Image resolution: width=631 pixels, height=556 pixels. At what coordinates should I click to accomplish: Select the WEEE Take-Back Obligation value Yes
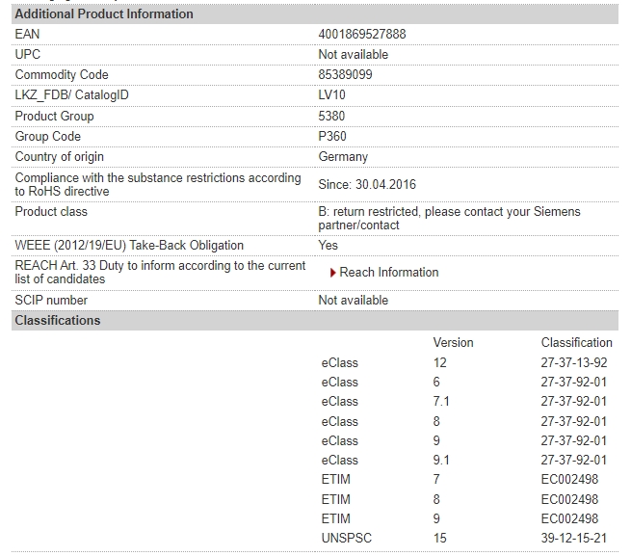(328, 245)
